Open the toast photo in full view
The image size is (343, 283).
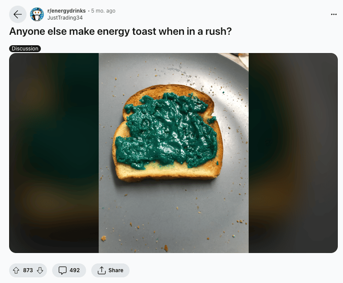(x=173, y=153)
